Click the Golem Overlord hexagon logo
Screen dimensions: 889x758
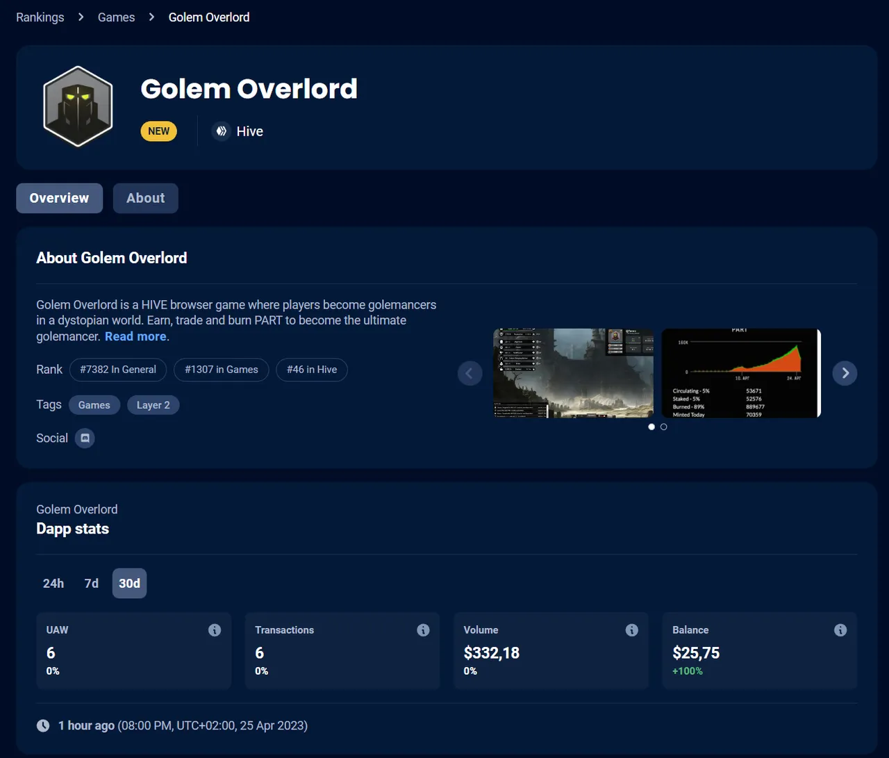click(78, 106)
